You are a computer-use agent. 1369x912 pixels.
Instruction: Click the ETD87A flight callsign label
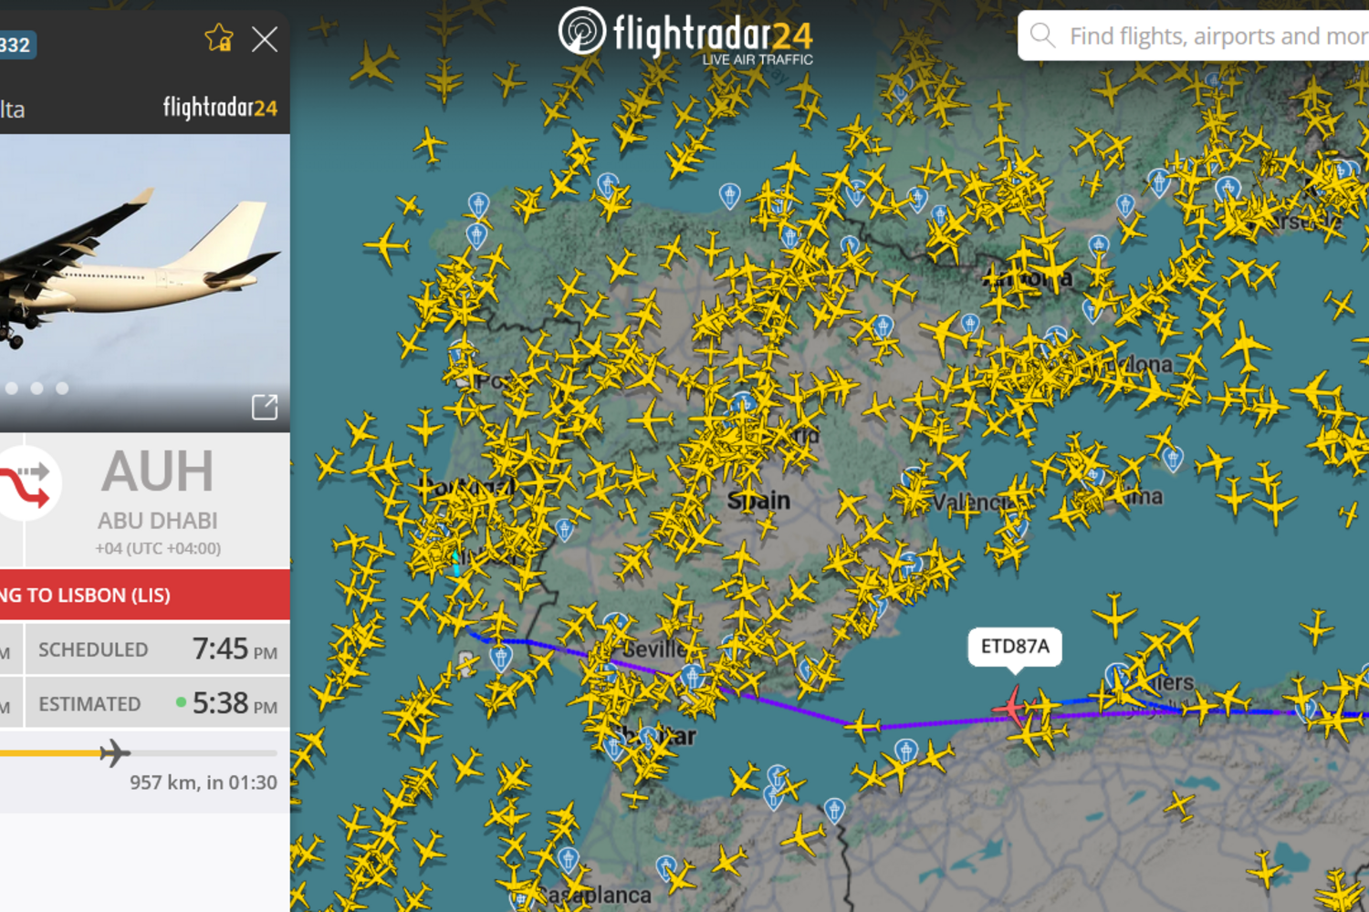click(x=1015, y=647)
